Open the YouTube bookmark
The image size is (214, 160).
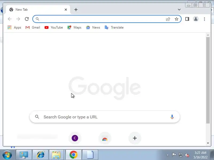coord(54,27)
